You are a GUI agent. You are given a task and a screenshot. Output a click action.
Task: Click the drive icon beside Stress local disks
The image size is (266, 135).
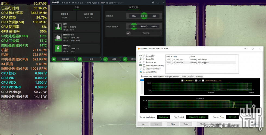coord(140,69)
